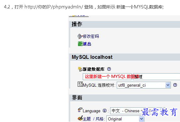The width and height of the screenshot is (180, 122).
Task: Click the 操作 section heading
Action: 77,24
